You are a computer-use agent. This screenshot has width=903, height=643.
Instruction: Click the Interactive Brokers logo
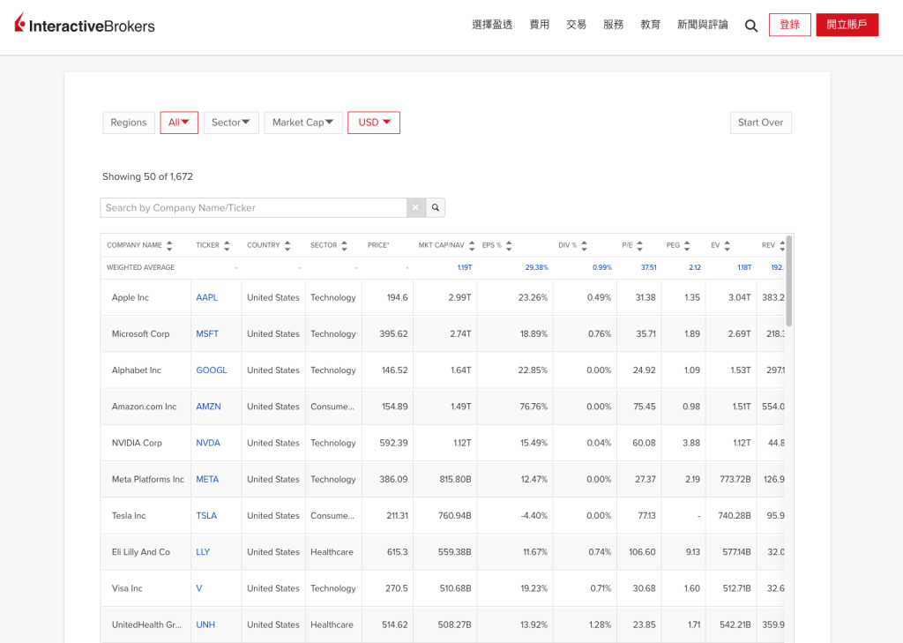85,25
